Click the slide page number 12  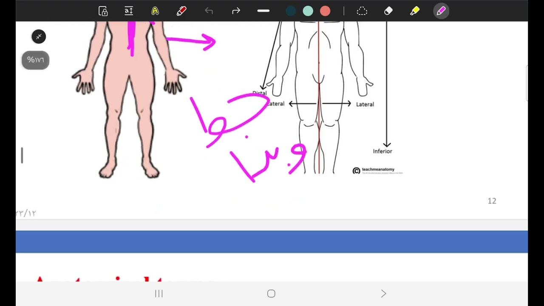coord(492,201)
